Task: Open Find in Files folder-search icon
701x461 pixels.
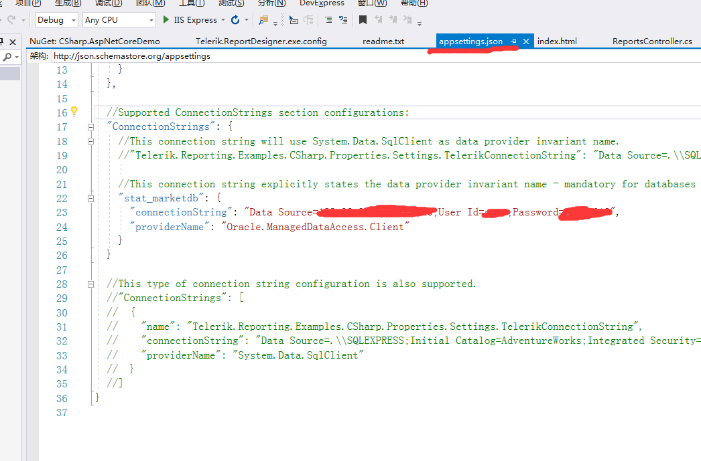Action: tap(263, 19)
